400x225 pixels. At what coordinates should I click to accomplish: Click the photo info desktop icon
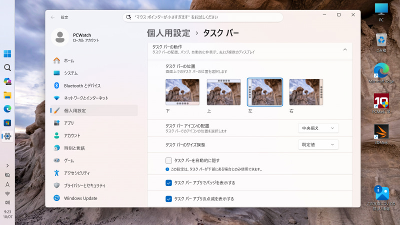click(x=381, y=197)
